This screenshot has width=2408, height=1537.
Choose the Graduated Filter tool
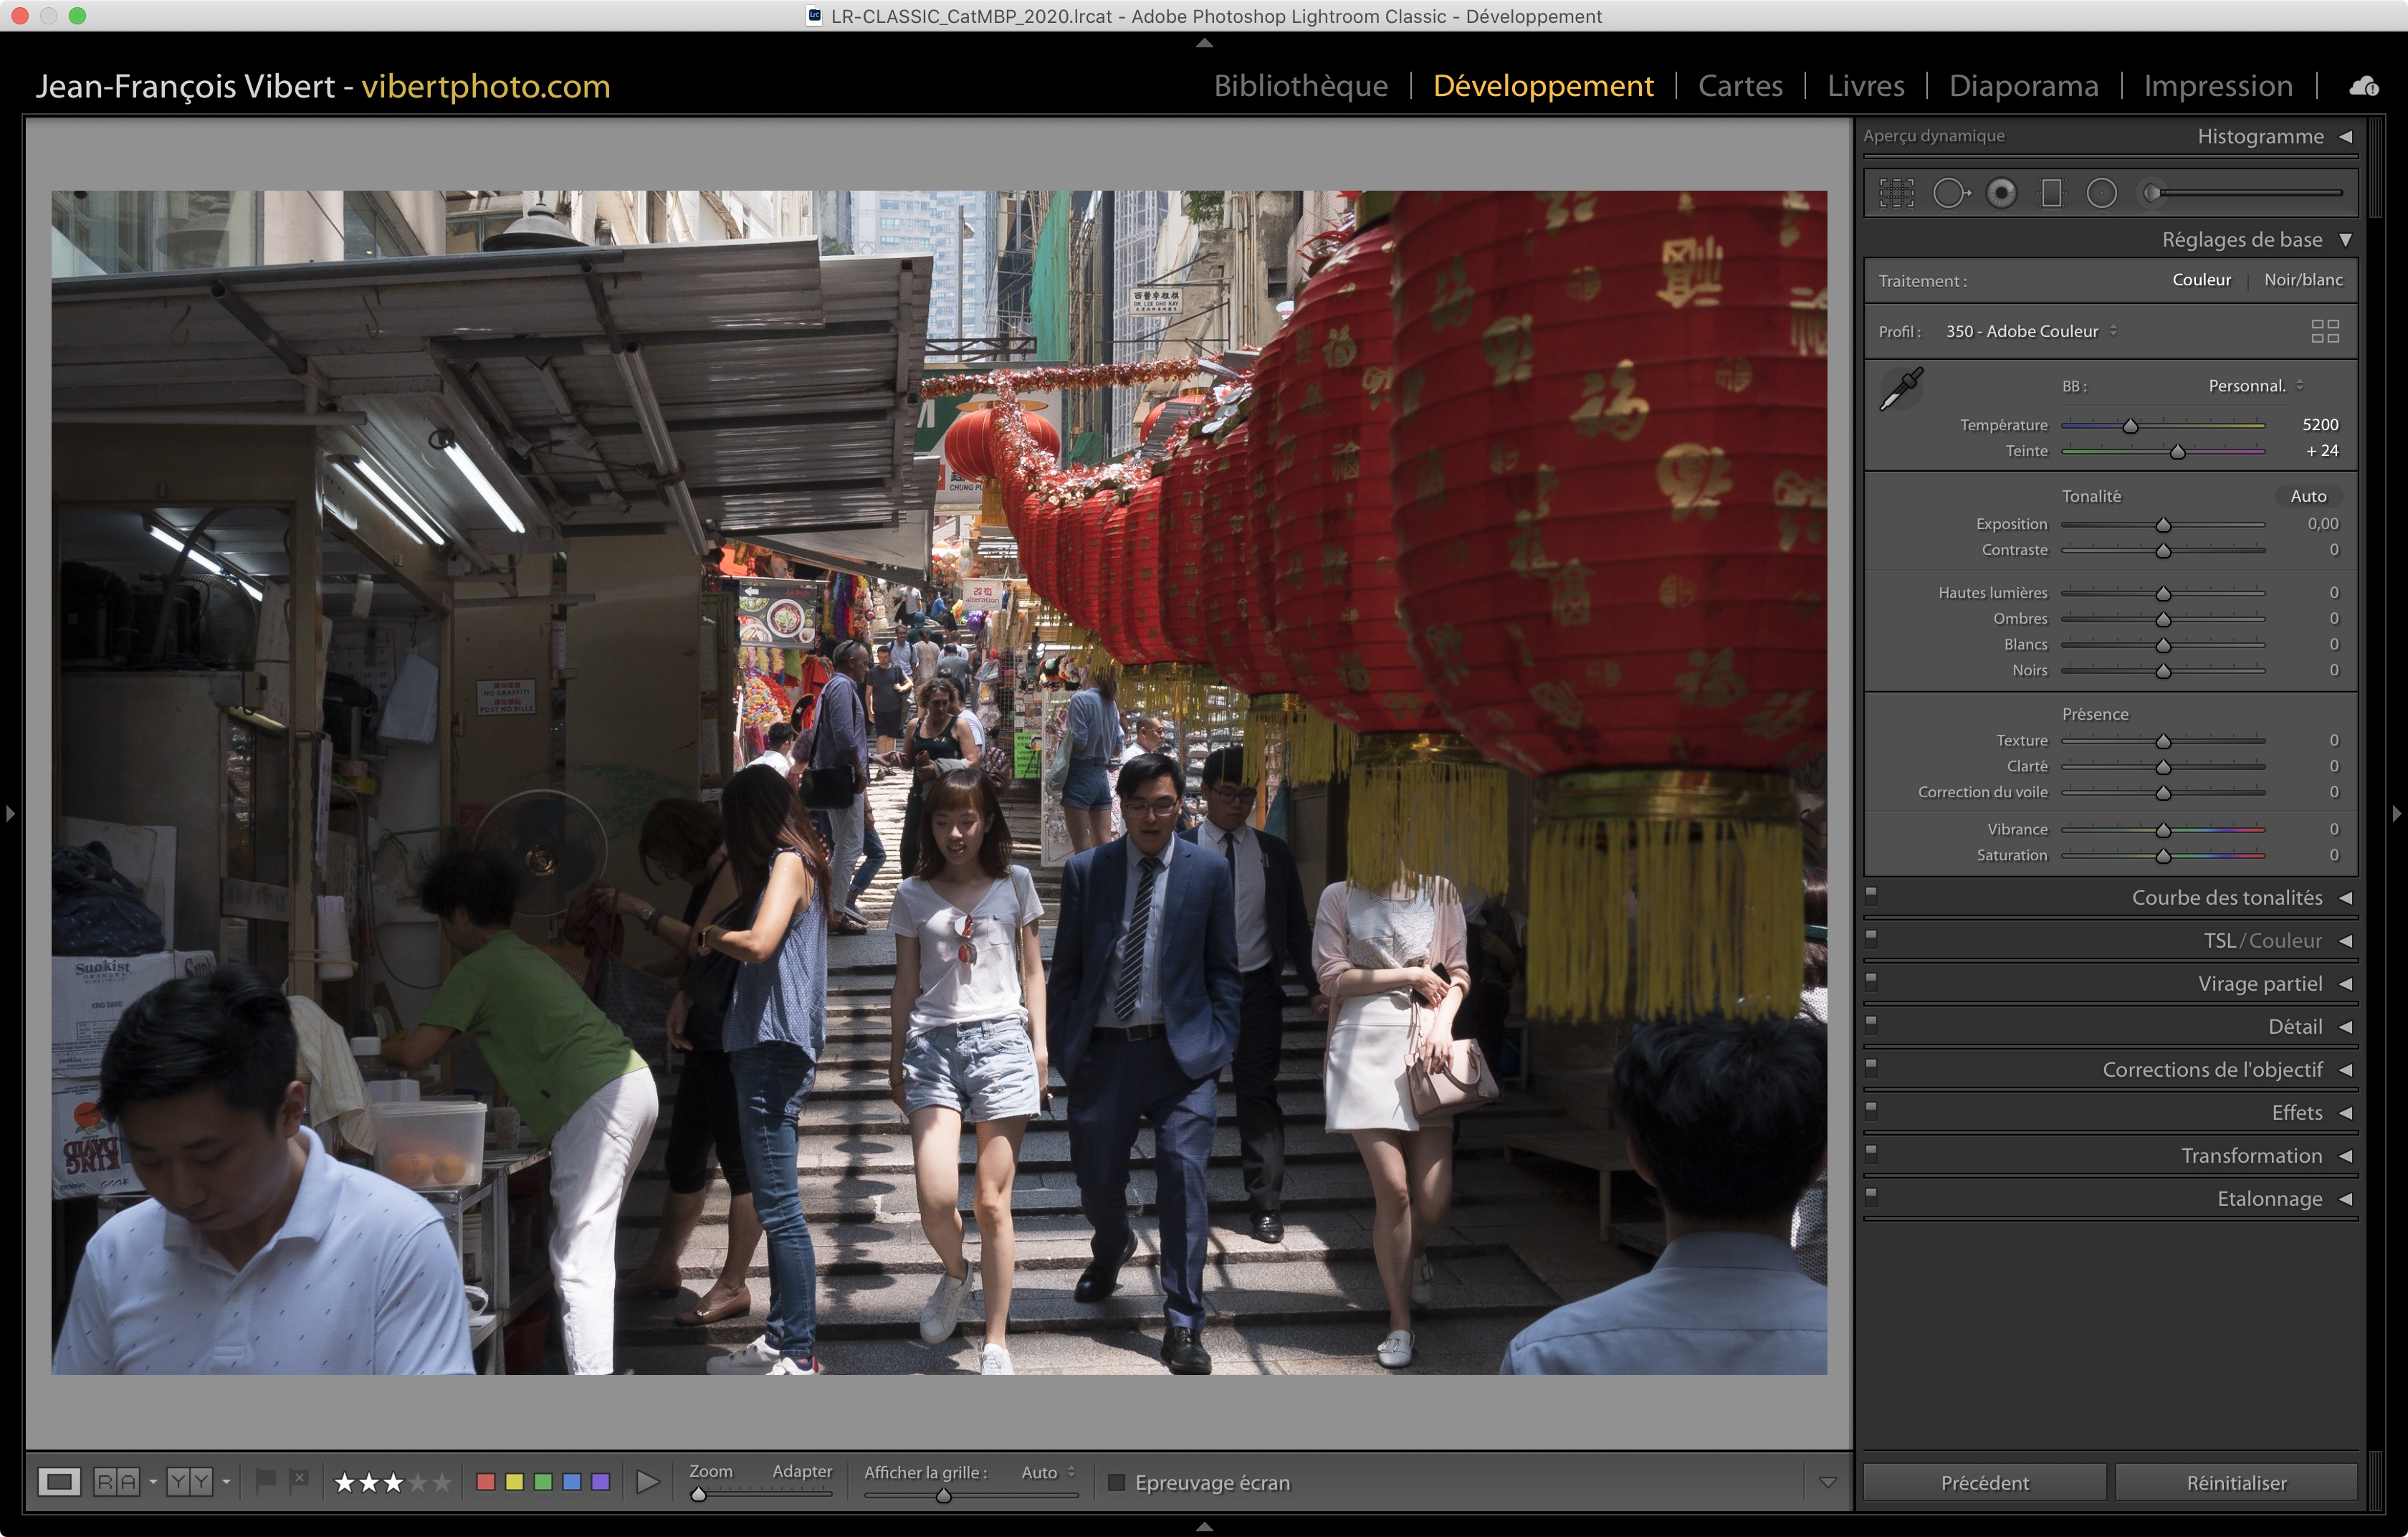tap(2051, 193)
